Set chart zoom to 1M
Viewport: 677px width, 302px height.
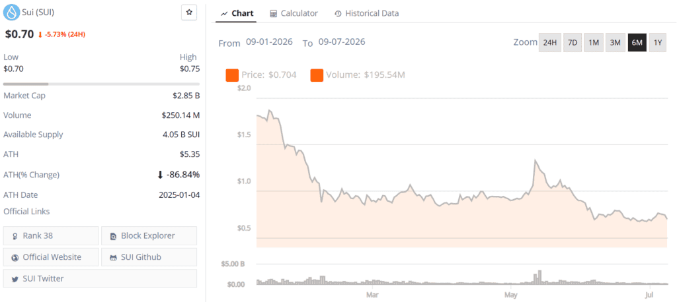click(x=594, y=43)
